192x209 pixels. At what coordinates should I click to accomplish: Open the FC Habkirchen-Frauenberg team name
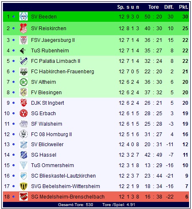click(63, 72)
